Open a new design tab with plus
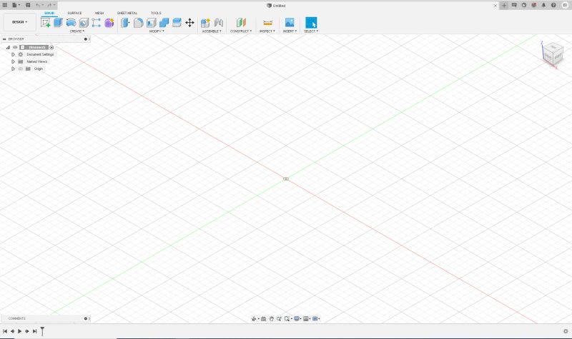Image resolution: width=572 pixels, height=339 pixels. (504, 6)
